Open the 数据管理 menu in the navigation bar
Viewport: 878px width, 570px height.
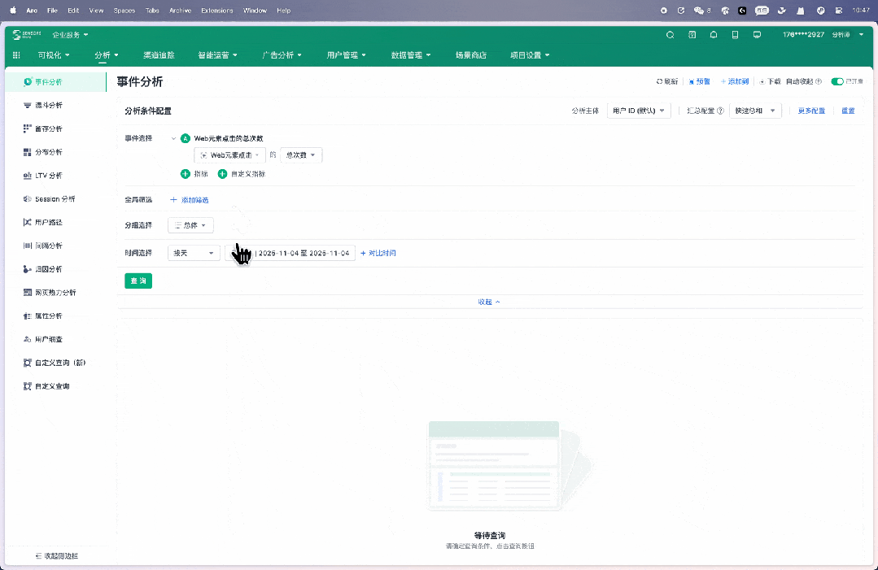point(411,55)
